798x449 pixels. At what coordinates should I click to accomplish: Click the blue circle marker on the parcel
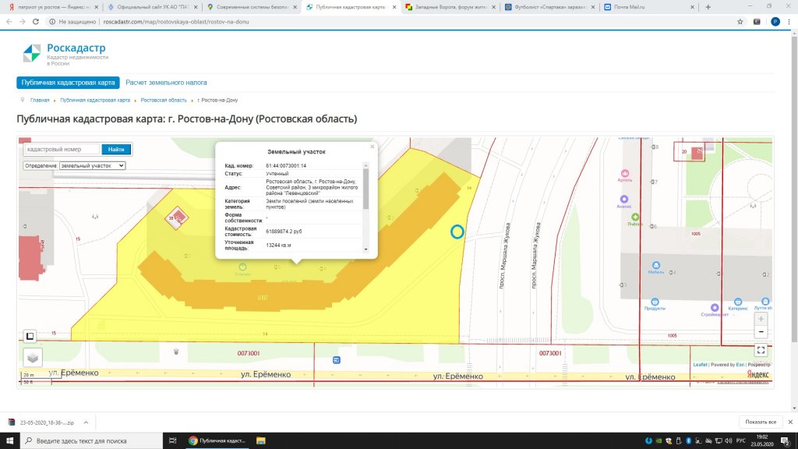[x=457, y=232]
